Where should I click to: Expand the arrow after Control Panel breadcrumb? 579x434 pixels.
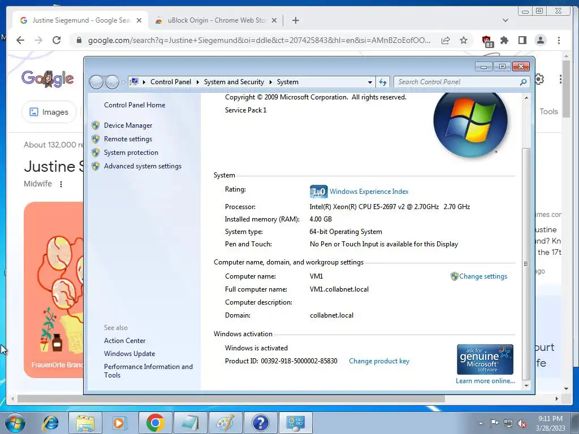pyautogui.click(x=197, y=82)
